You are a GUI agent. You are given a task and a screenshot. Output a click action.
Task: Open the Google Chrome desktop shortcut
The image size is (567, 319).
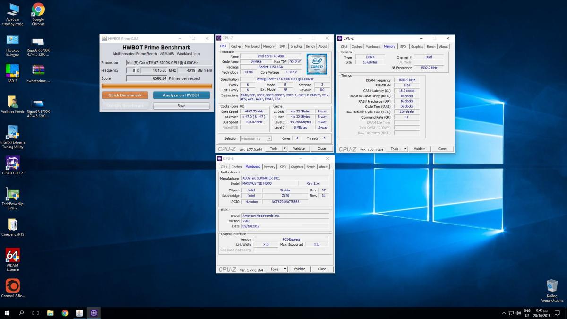[x=38, y=14]
